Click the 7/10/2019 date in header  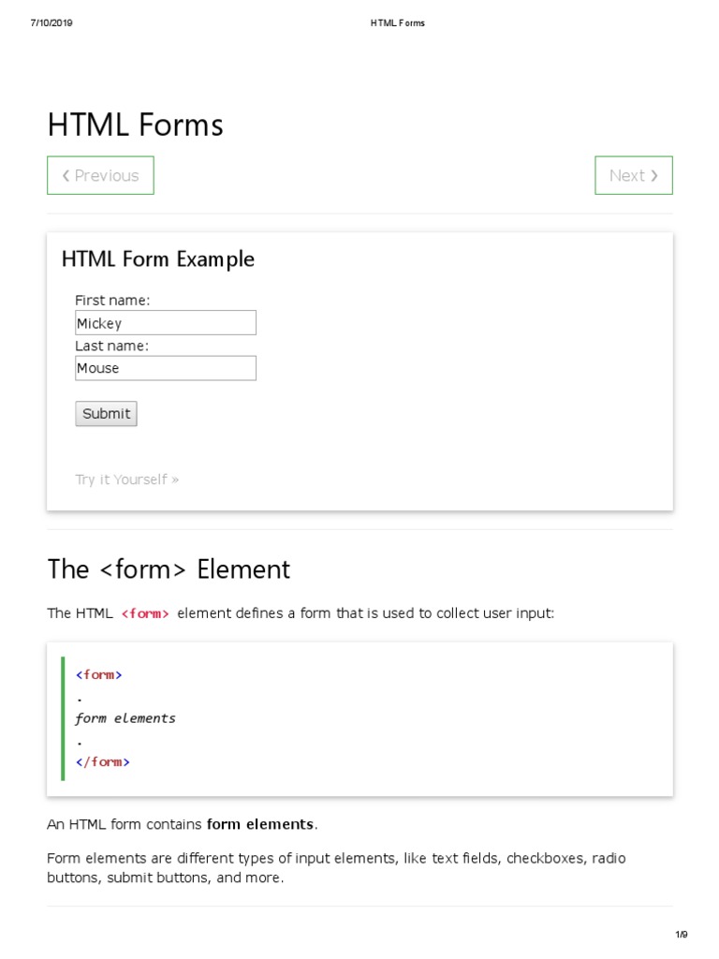[x=51, y=22]
